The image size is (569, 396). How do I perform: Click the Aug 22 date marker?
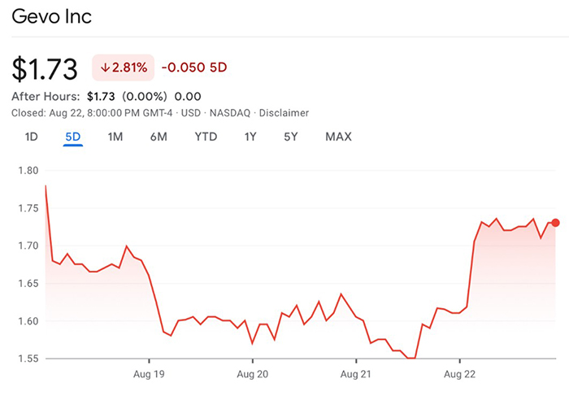click(x=459, y=374)
